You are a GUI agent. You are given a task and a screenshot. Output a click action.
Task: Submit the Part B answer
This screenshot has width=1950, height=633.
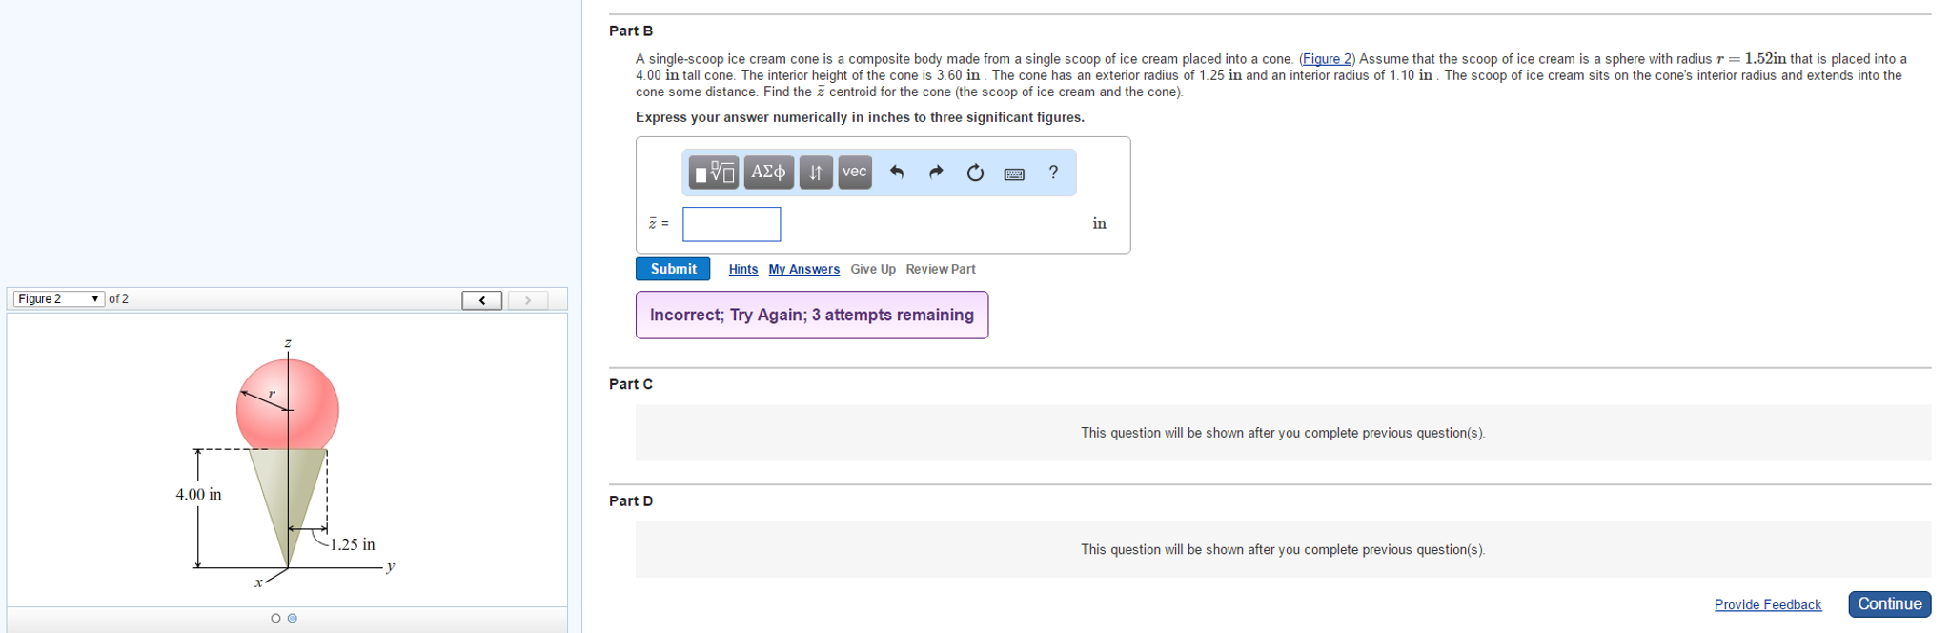click(673, 269)
